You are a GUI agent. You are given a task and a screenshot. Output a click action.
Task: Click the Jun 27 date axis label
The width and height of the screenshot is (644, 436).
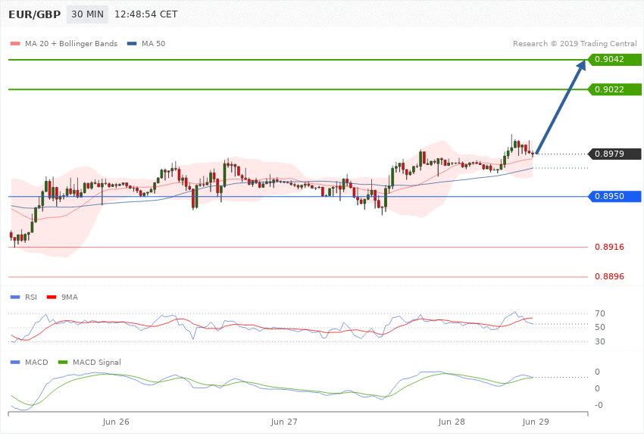284,422
